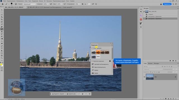
Task: Open brush settings panel toggle icon
Action: (x=16, y=4)
